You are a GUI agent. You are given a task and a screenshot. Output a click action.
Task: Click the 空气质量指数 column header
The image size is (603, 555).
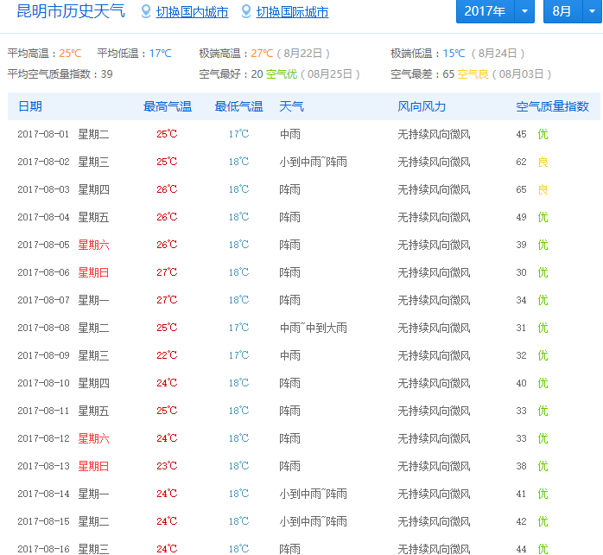click(x=552, y=106)
